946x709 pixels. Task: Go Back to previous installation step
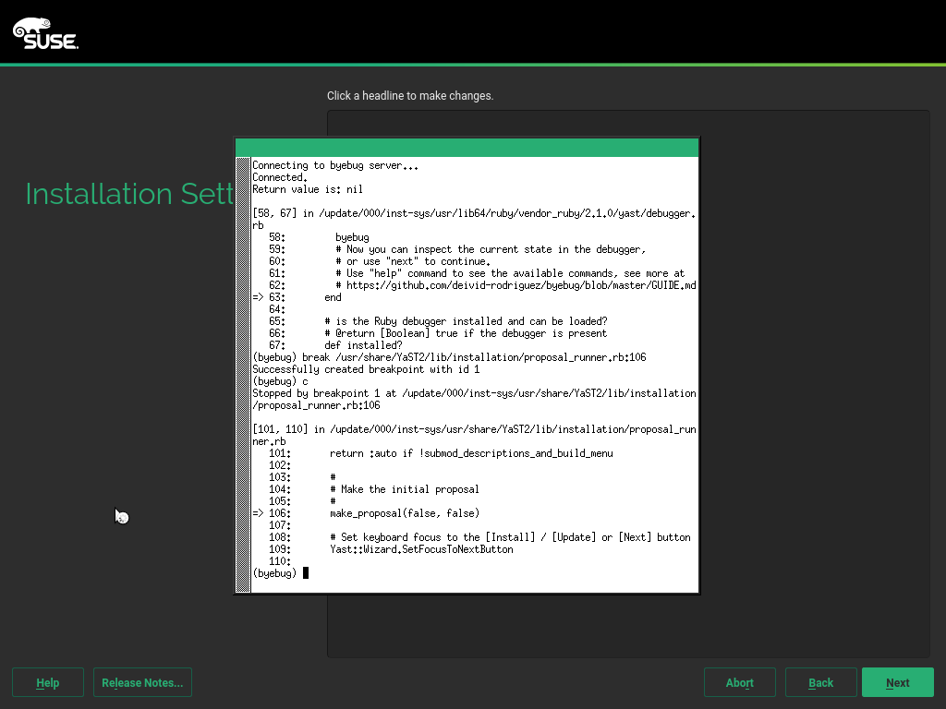(x=820, y=682)
